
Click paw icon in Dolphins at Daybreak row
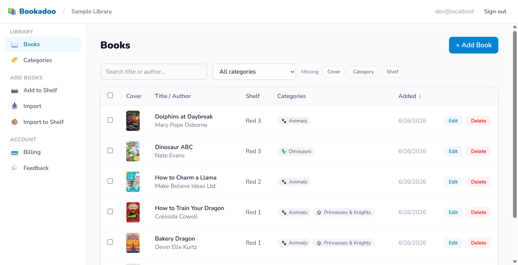pos(284,121)
